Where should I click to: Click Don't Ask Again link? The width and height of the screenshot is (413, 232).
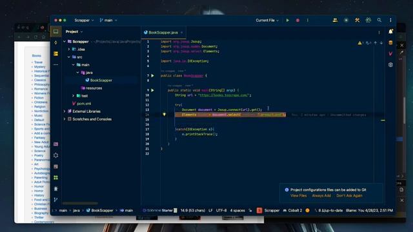(349, 196)
